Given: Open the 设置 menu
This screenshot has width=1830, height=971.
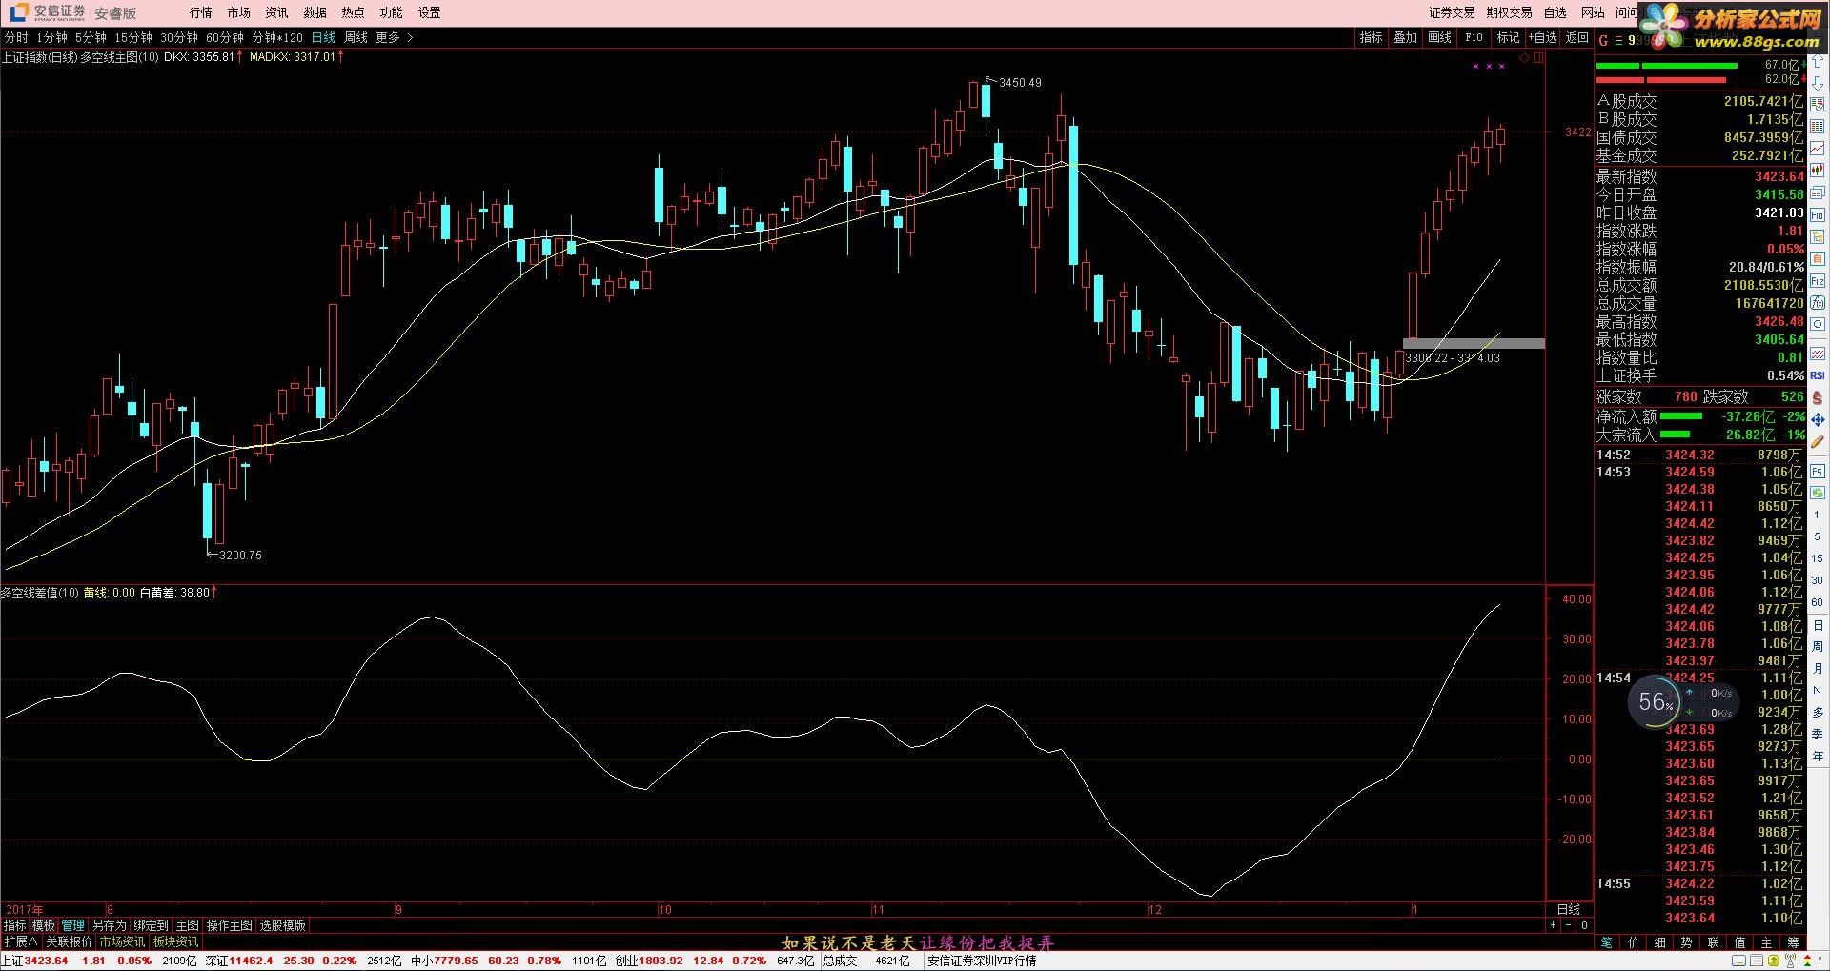Looking at the screenshot, I should [429, 12].
